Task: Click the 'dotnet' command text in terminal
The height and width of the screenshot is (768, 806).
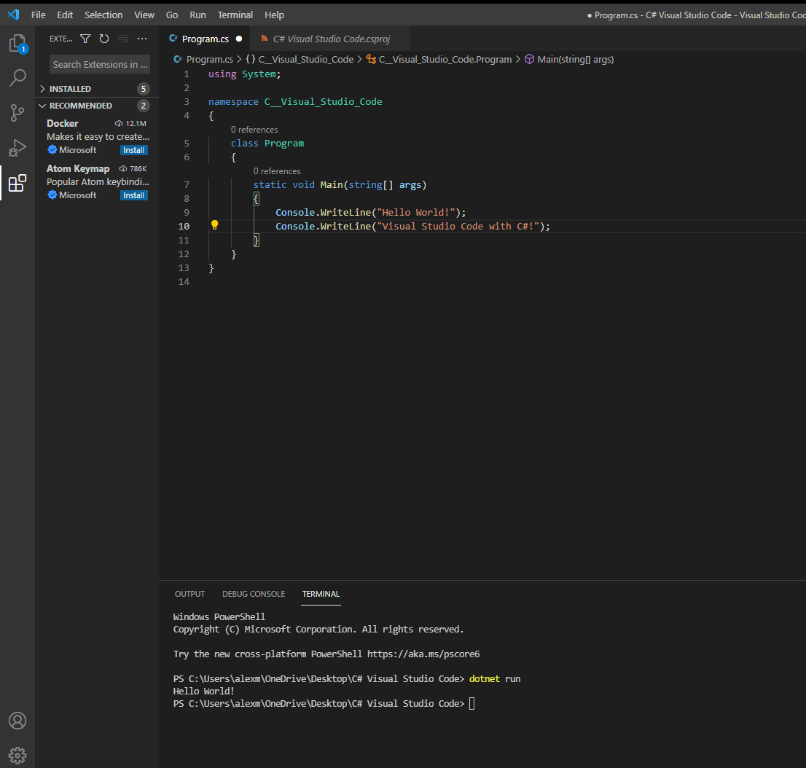Action: click(x=484, y=678)
